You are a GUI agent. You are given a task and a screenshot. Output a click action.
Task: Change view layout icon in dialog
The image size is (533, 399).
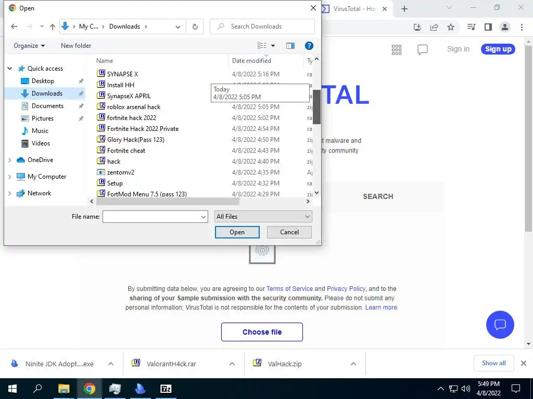coord(262,46)
